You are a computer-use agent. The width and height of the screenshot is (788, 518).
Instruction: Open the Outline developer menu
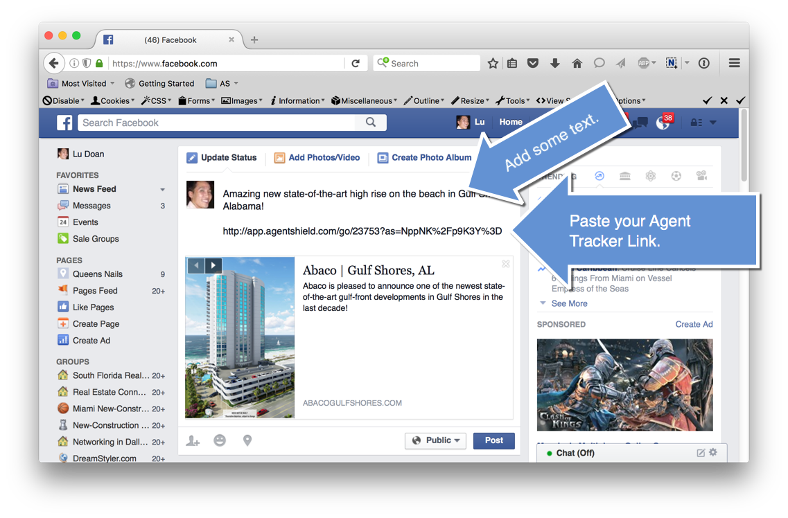coord(424,100)
